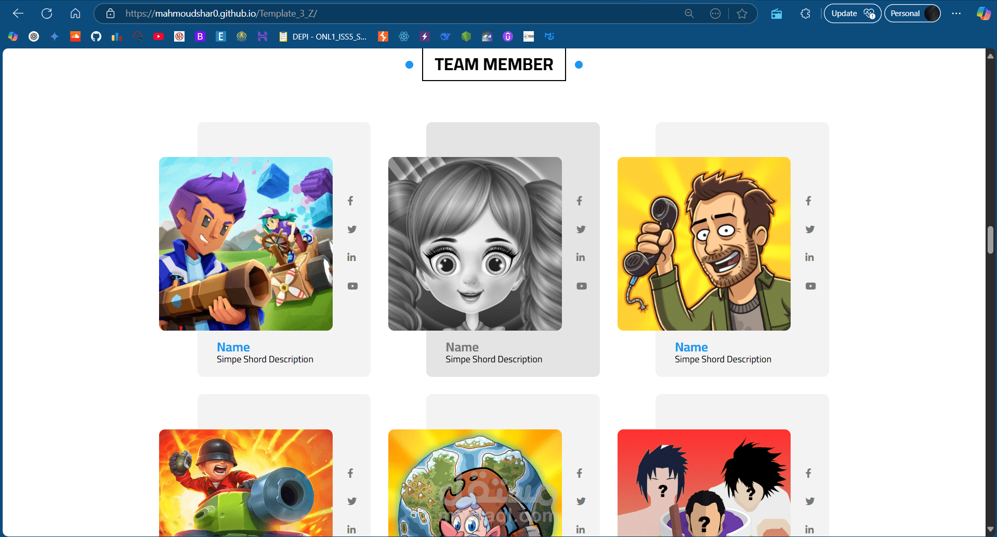Open the ChatGPT bookmark
The width and height of the screenshot is (997, 537).
(34, 36)
